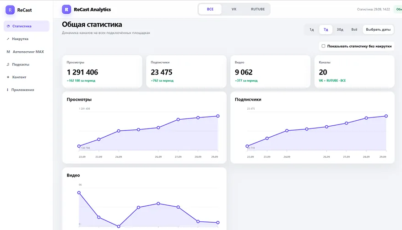This screenshot has width=402, height=230.
Task: Click the Подкасты music note icon
Action: [8, 64]
